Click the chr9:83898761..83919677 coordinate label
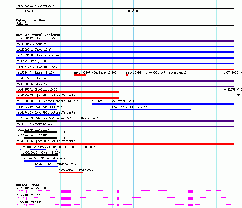 [x=35, y=6]
